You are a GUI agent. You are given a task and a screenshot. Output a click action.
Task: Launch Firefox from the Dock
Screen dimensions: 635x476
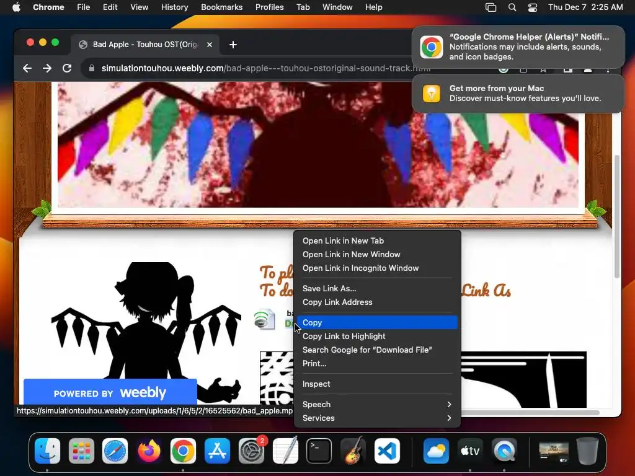(149, 451)
